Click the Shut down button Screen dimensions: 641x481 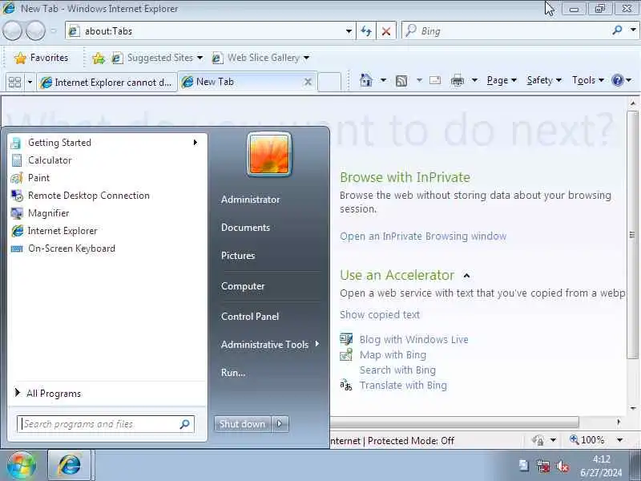(x=243, y=424)
